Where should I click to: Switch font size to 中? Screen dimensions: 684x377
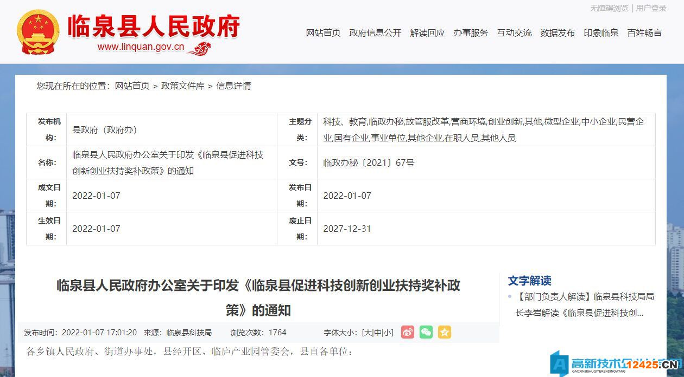coord(377,332)
